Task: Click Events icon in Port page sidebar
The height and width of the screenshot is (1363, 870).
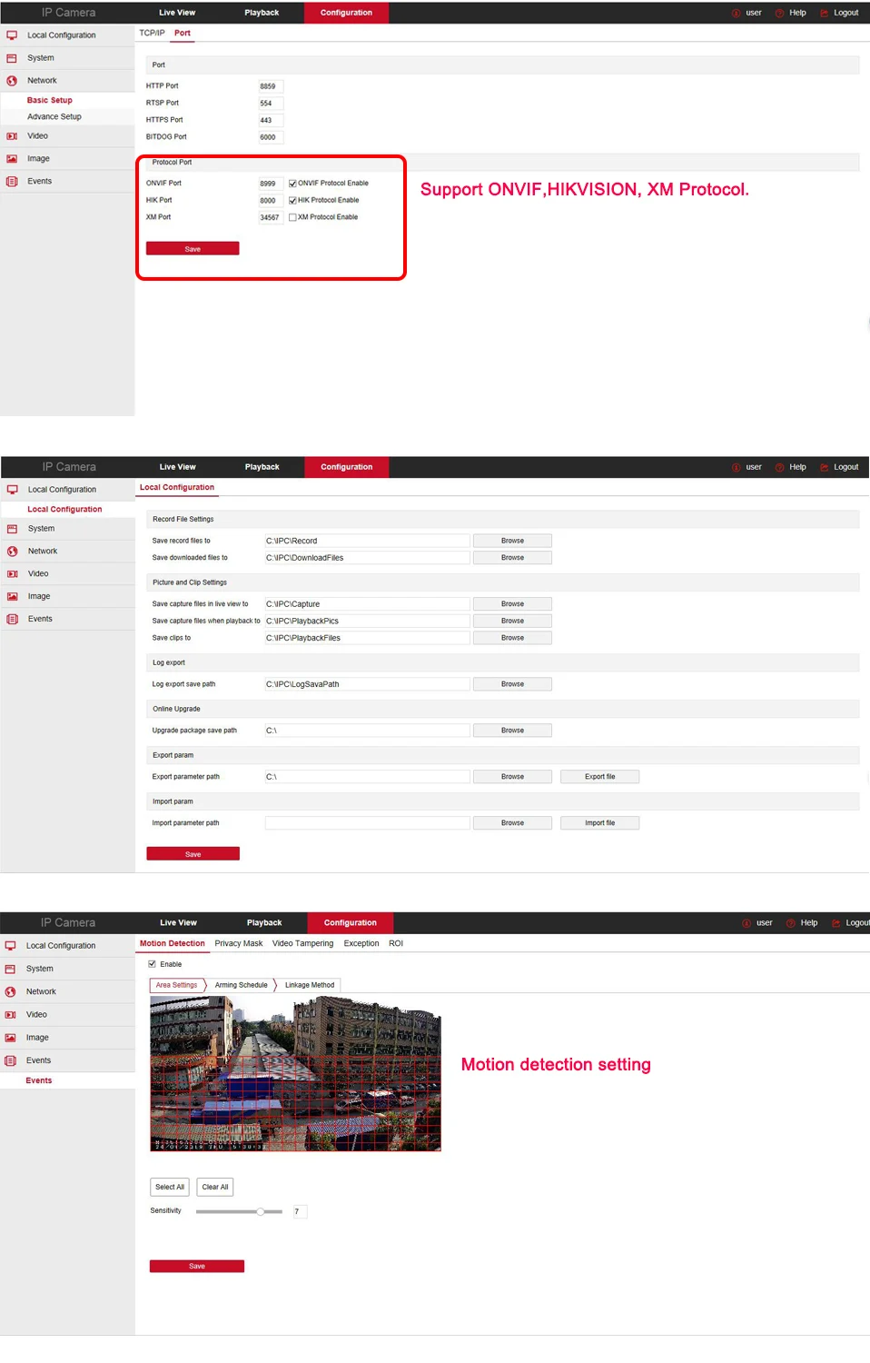Action: [x=12, y=182]
